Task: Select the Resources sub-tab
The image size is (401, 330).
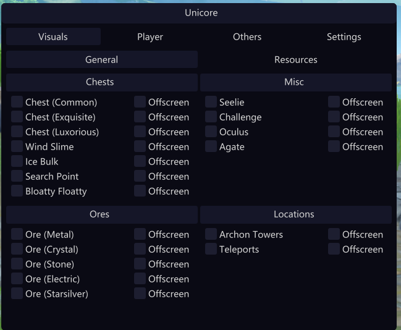Action: [x=296, y=59]
